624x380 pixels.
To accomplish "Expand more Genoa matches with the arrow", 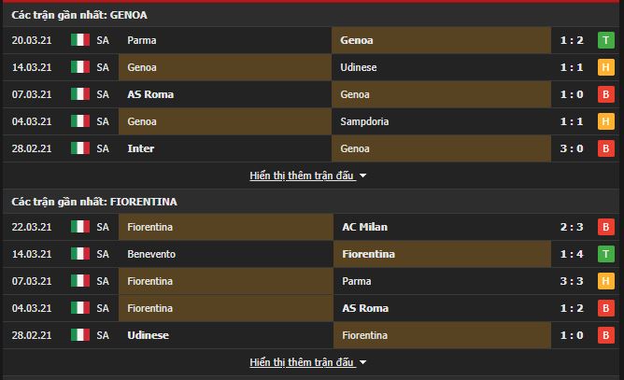I will coord(363,176).
